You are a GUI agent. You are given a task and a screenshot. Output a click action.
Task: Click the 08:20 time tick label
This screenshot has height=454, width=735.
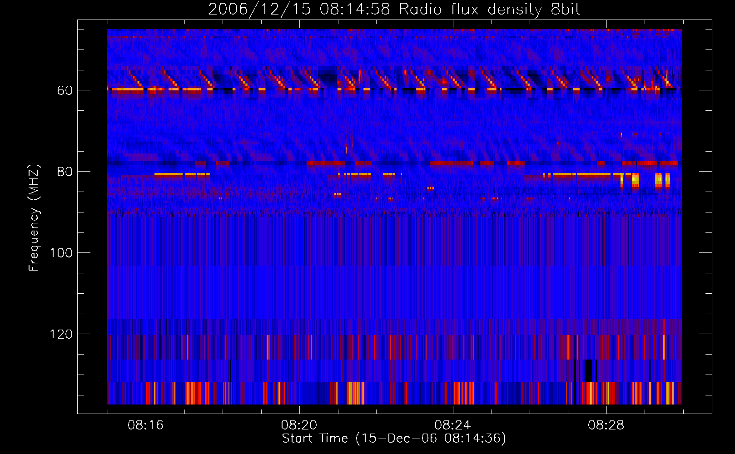pos(299,425)
